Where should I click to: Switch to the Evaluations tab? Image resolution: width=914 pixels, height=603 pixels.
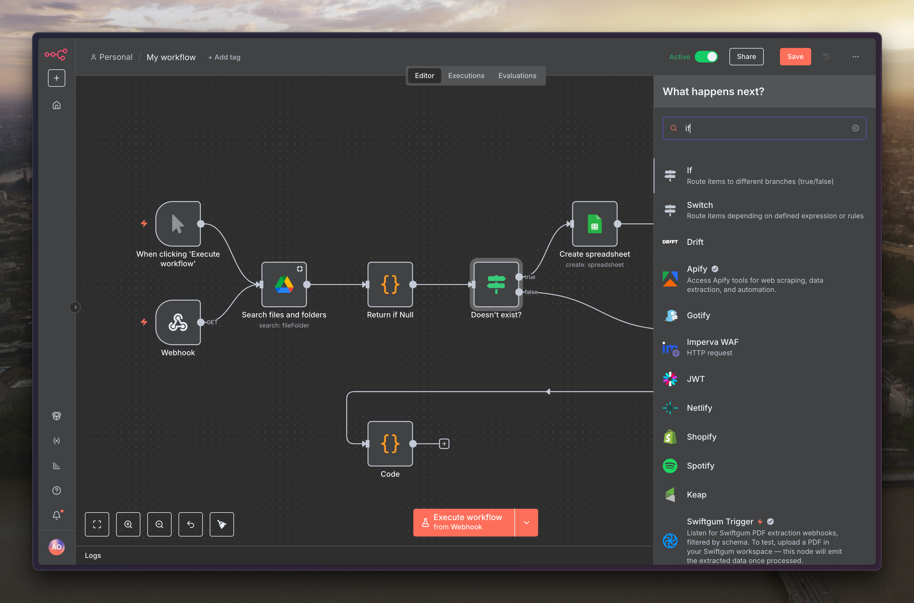point(517,76)
